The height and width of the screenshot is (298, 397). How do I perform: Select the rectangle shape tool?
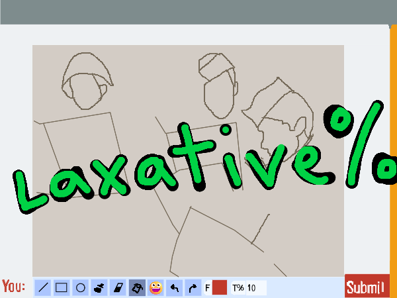62,287
